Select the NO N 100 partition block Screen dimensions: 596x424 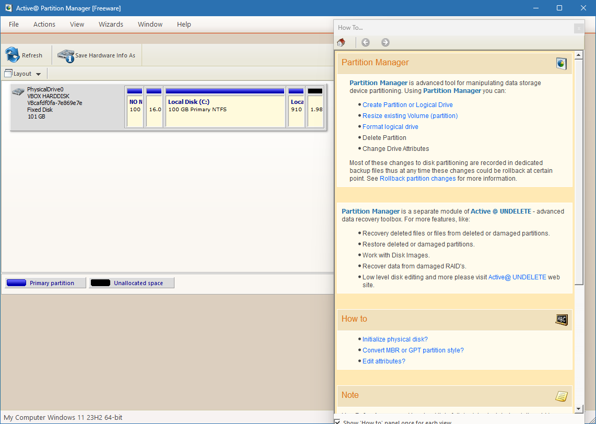[135, 107]
